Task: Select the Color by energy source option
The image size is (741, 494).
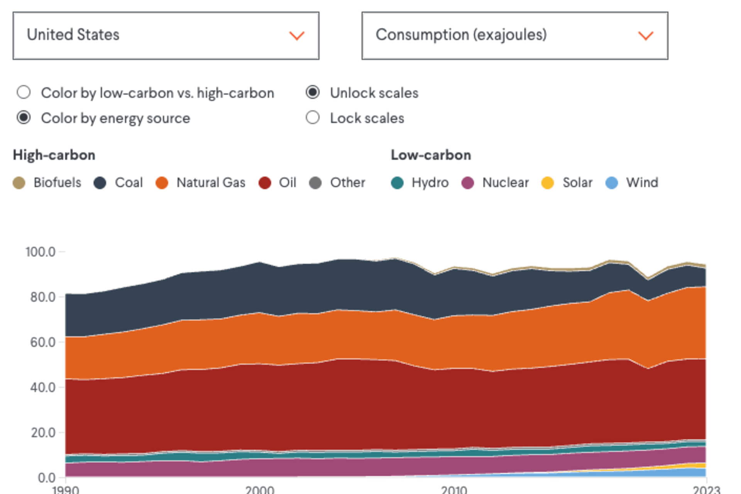Action: pyautogui.click(x=24, y=118)
